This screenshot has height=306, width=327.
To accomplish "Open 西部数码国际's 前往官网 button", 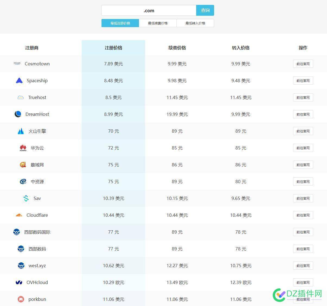I will 303,232.
